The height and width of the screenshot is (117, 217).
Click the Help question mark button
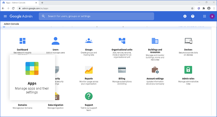pos(193,16)
